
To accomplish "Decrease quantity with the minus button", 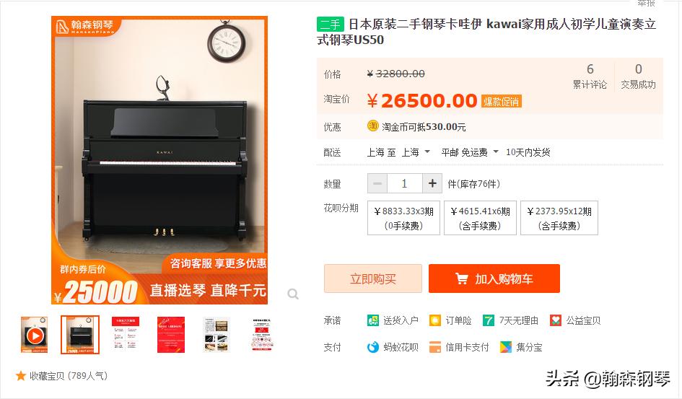I will click(x=377, y=183).
